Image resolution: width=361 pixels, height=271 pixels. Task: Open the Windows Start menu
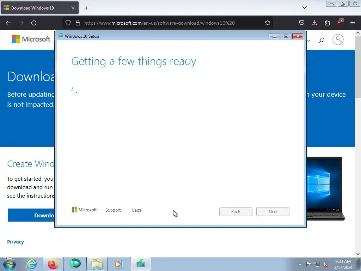tap(10, 264)
